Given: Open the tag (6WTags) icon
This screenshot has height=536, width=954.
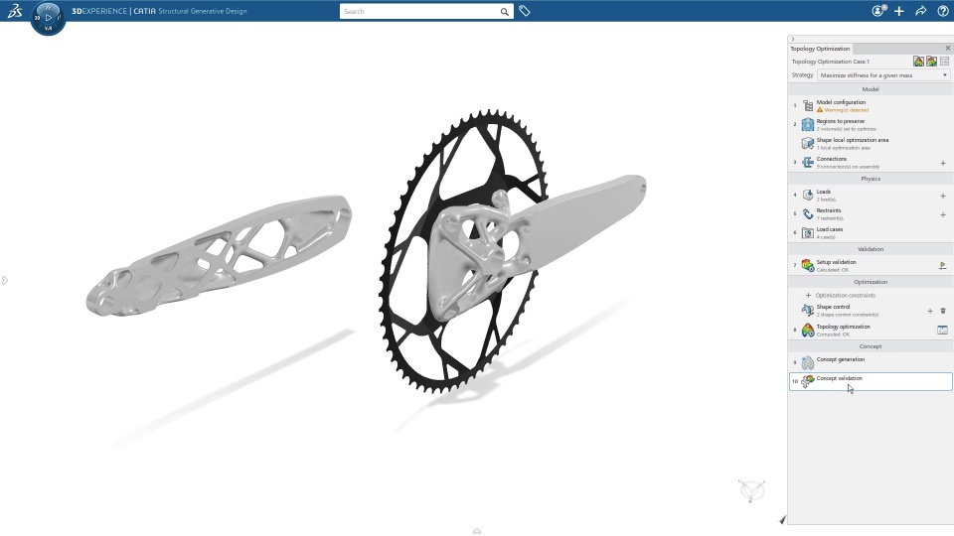Looking at the screenshot, I should click(x=525, y=11).
